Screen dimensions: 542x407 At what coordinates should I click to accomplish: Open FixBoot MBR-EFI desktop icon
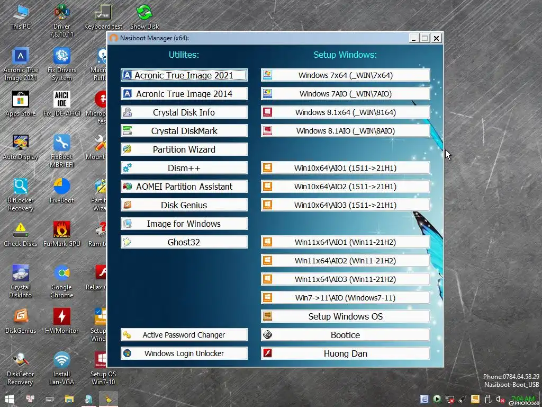pyautogui.click(x=61, y=151)
